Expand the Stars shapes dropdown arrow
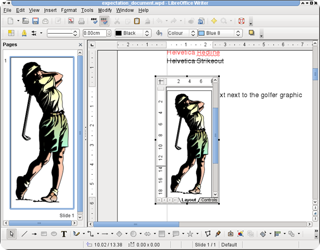320x250 pixels. [197, 233]
